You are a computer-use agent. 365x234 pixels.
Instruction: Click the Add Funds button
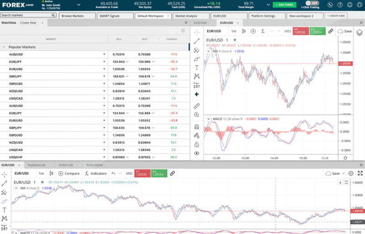click(284, 5)
